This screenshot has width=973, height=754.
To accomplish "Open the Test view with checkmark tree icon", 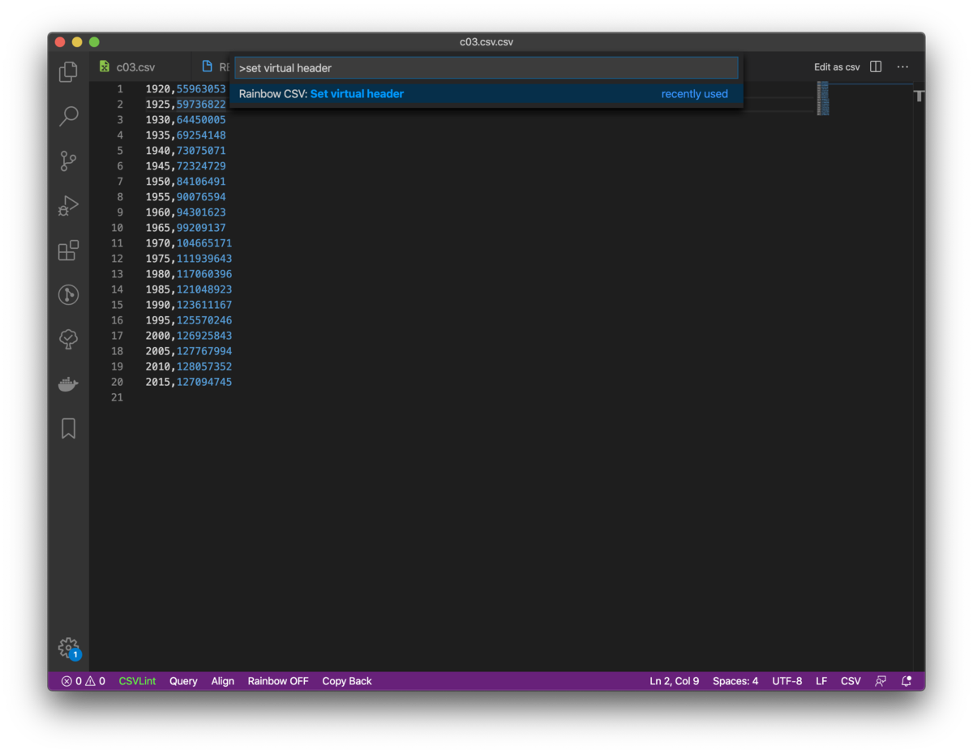I will click(x=68, y=339).
